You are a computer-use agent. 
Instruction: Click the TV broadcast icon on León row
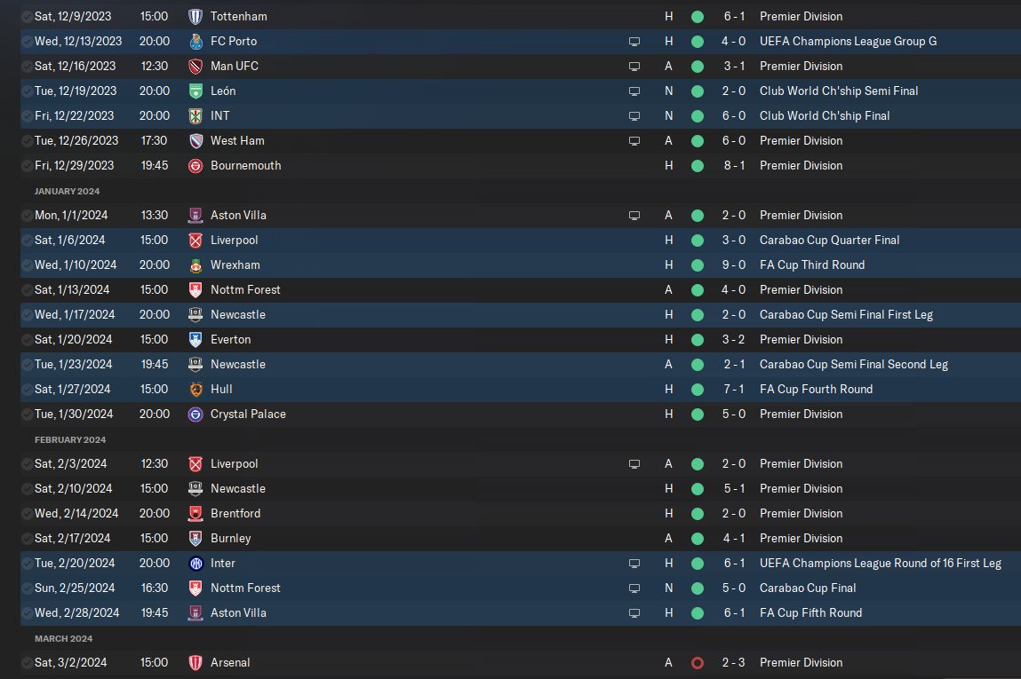634,91
